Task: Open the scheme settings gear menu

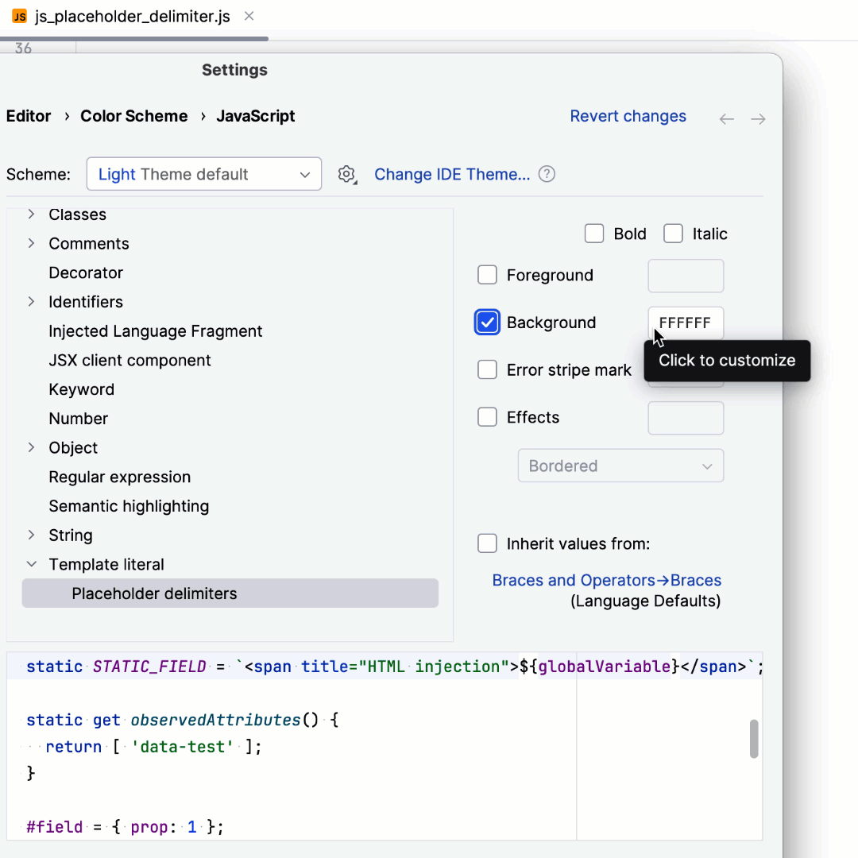Action: click(347, 174)
